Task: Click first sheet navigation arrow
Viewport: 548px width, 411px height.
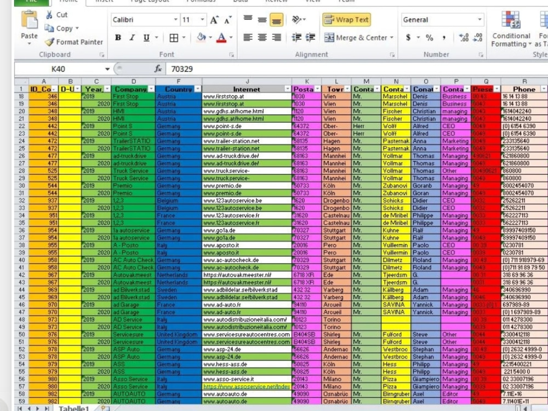Action: [x=20, y=408]
